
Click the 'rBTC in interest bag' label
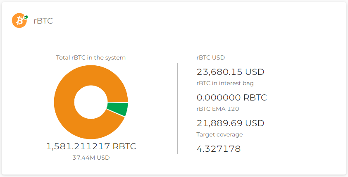tap(225, 83)
